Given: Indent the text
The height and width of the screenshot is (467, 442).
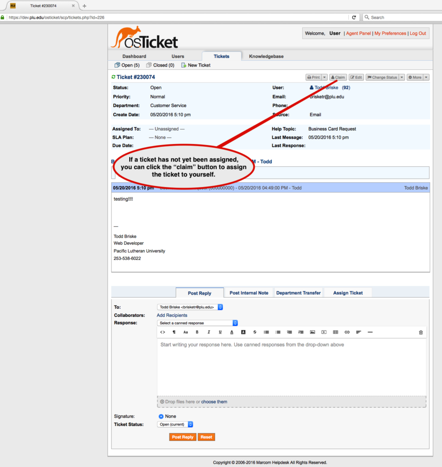Looking at the screenshot, I should pyautogui.click(x=301, y=332).
